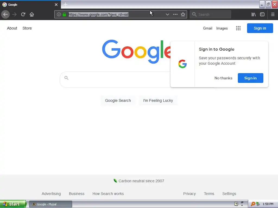Click the taskbar clock 1:58 PM

click(268, 204)
